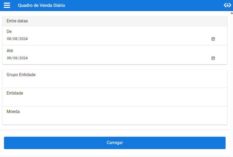Expand the Grupo Entidade selector

click(x=115, y=79)
